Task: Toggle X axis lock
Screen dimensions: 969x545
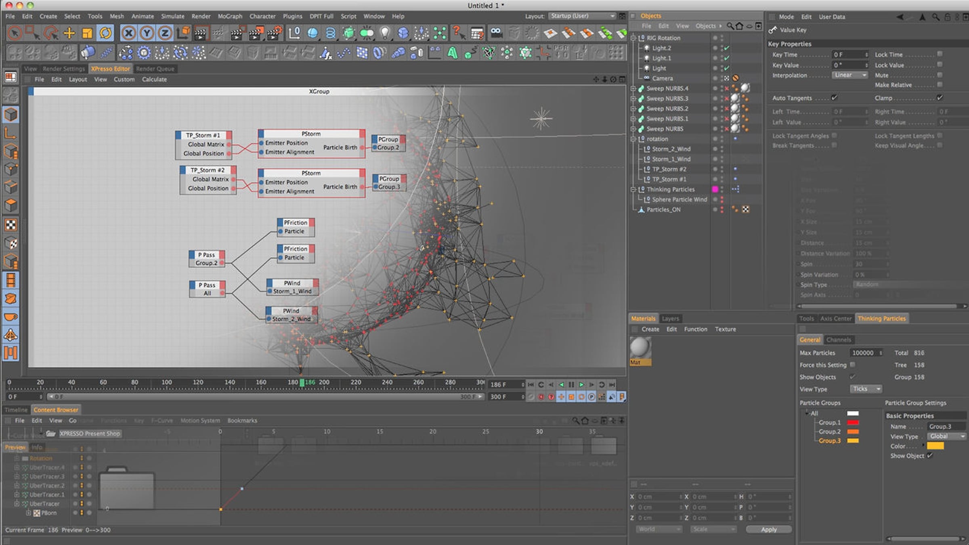Action: pos(128,33)
